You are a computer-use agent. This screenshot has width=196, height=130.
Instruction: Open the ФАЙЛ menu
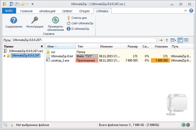coord(9,11)
